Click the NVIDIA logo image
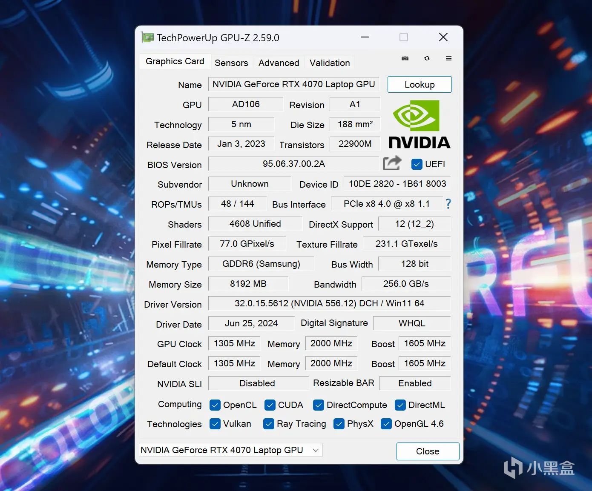This screenshot has height=491, width=592. pyautogui.click(x=420, y=124)
